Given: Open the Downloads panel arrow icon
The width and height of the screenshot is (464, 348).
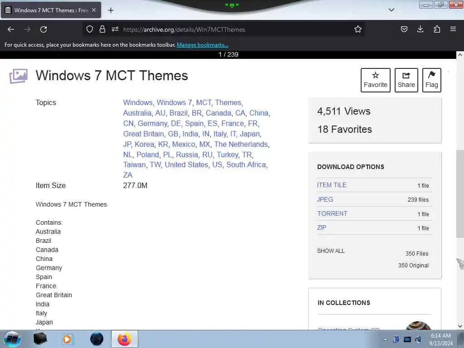Looking at the screenshot, I should coord(420,29).
